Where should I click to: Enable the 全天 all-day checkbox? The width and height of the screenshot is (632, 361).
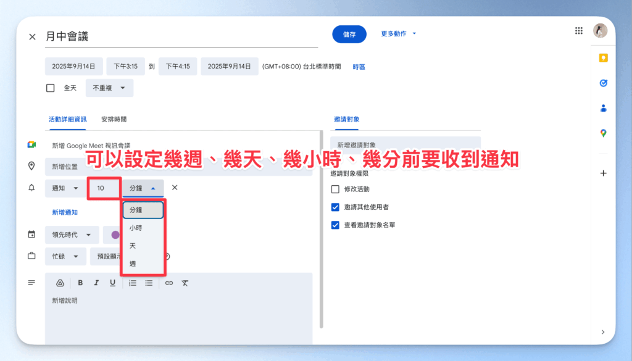[x=51, y=88]
